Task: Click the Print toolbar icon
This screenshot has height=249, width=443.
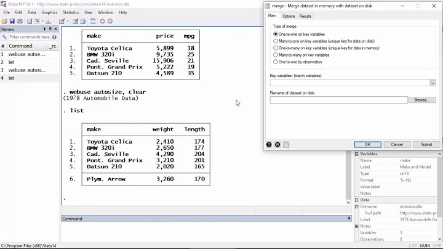Action: coord(20,21)
